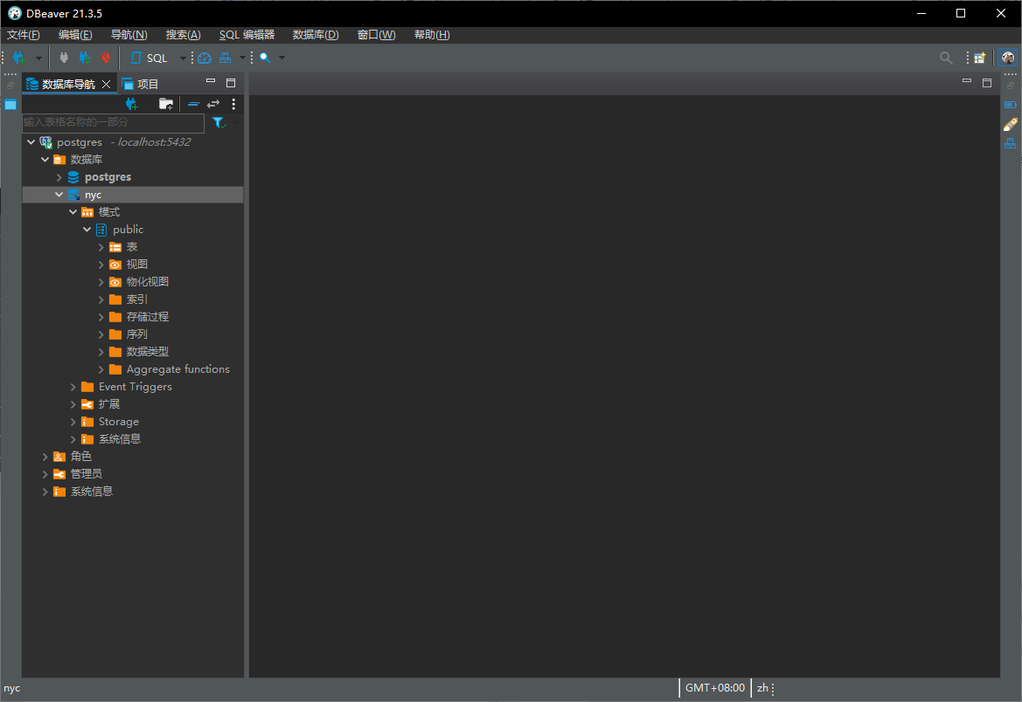Select the Storage tree item
The image size is (1022, 702).
coord(119,422)
